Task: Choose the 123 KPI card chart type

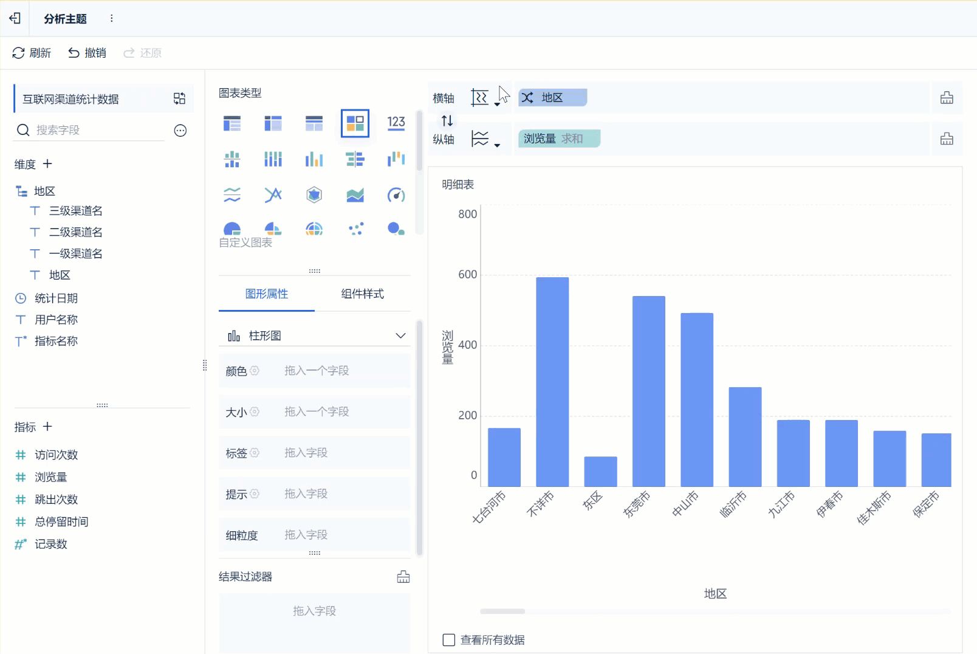Action: pyautogui.click(x=396, y=123)
